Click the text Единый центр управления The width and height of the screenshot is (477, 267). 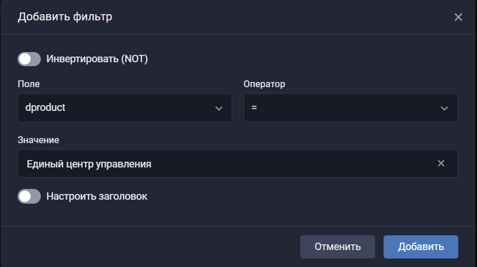tap(89, 163)
